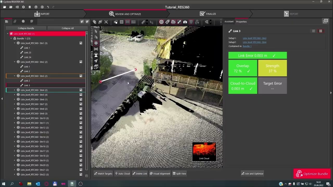Switch properties to grid view icon
The height and width of the screenshot is (187, 333).
click(x=321, y=31)
